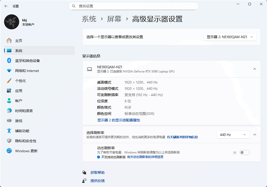Select 系统 in the sidebar

39,50
